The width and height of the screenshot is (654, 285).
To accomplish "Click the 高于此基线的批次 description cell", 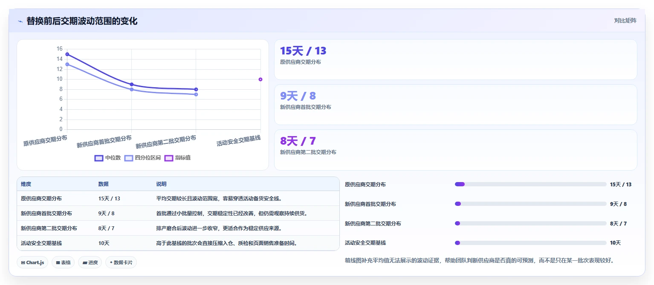I will (226, 243).
